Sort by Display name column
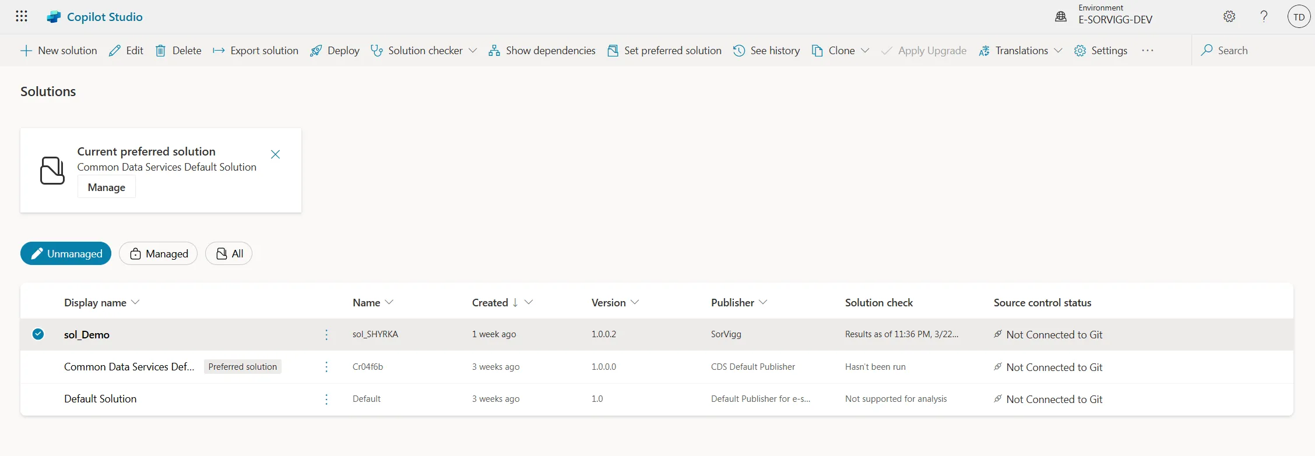 [x=101, y=303]
